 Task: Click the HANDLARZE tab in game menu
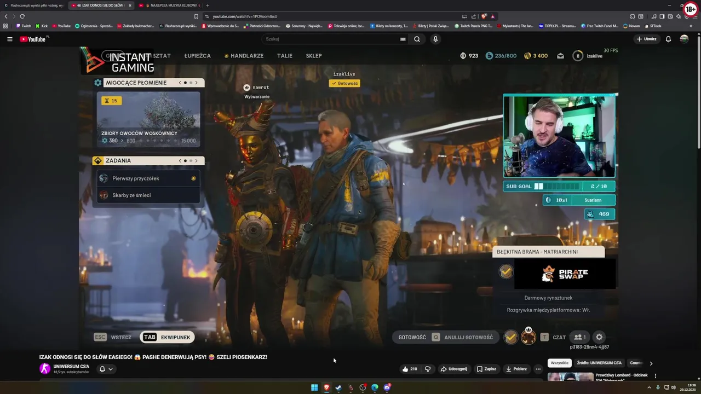coord(244,56)
